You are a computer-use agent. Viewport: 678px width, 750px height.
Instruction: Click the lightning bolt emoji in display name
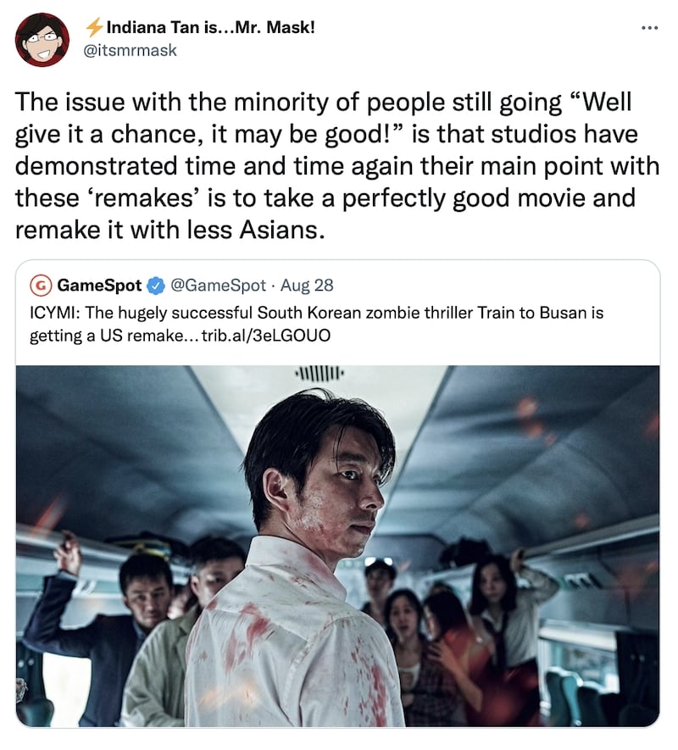point(94,27)
